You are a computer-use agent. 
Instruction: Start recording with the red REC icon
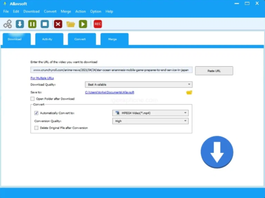tap(98, 24)
